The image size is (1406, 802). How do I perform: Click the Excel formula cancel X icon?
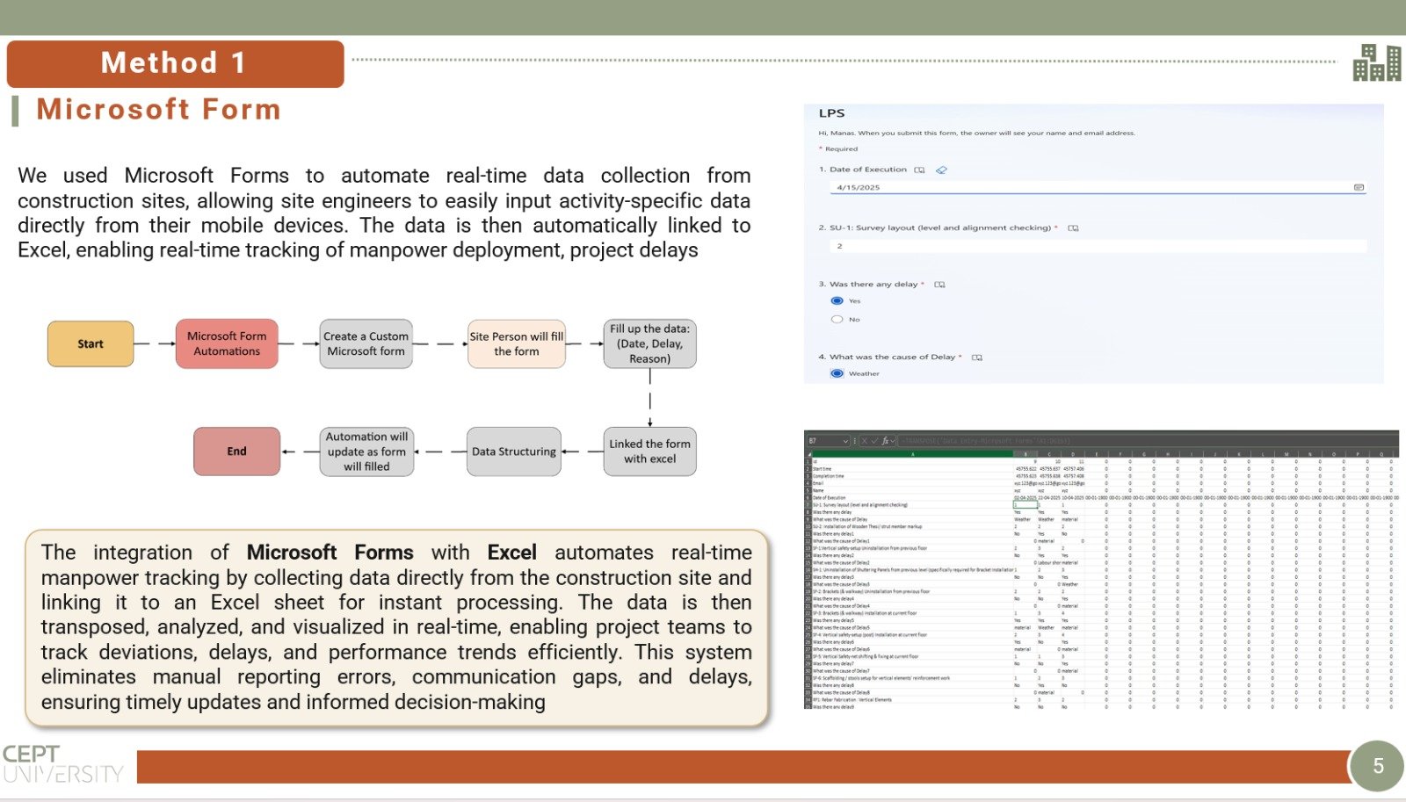[x=865, y=441]
